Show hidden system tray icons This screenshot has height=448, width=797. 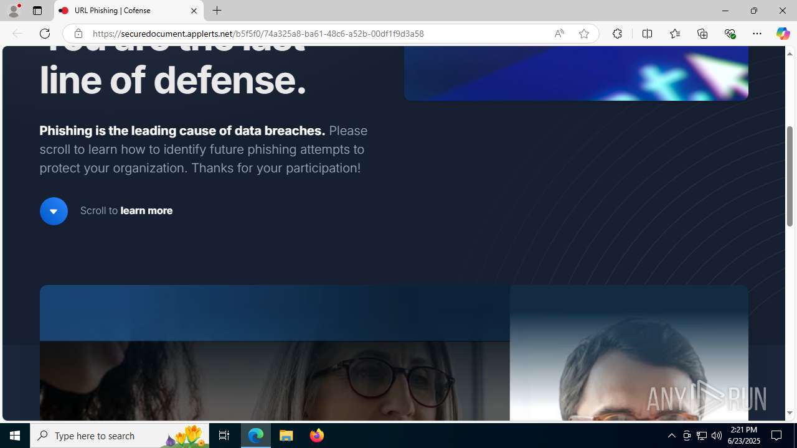(x=671, y=436)
